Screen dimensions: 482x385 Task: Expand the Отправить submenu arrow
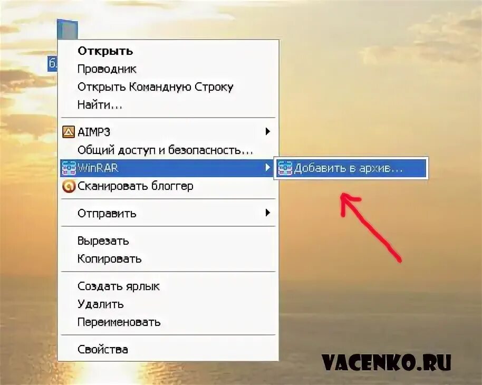[268, 213]
